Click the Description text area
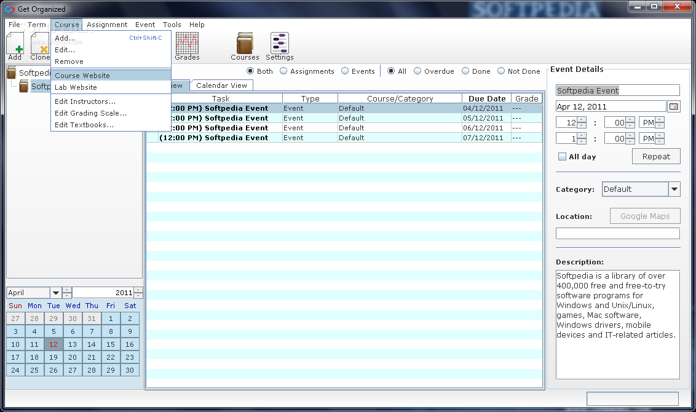The height and width of the screenshot is (412, 696). coord(618,325)
